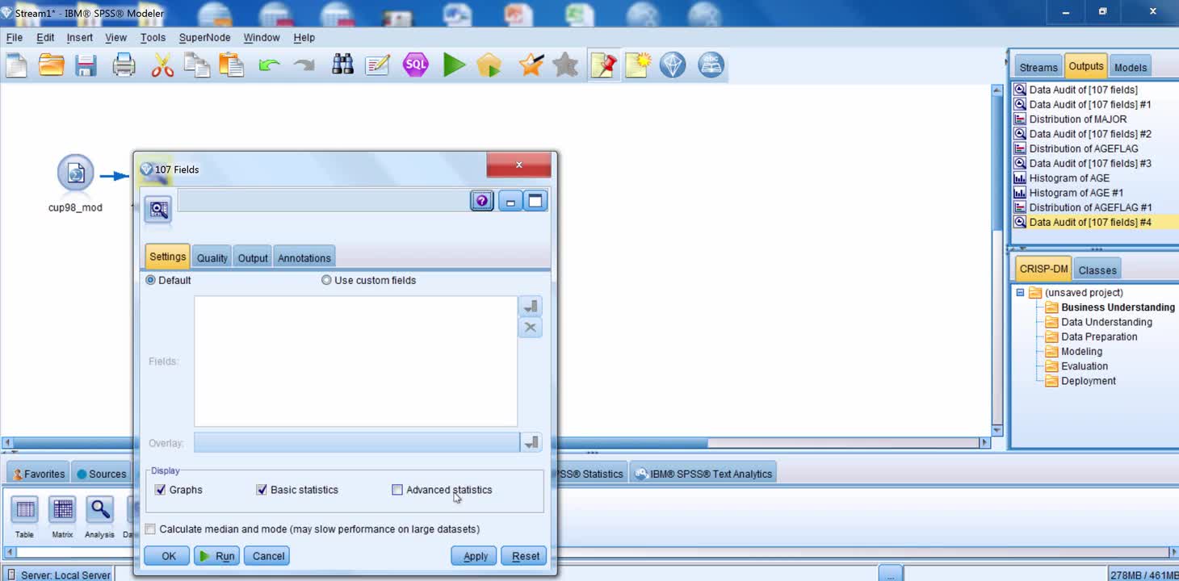Insert a new comment with the sticky note icon
The width and height of the screenshot is (1179, 581).
[x=638, y=65]
